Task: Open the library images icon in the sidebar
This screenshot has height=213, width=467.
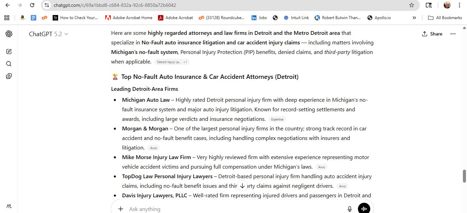Action: [x=9, y=76]
